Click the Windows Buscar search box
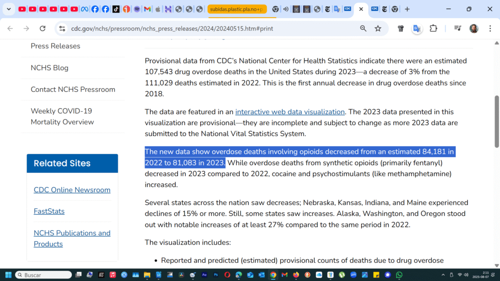 pyautogui.click(x=44, y=275)
